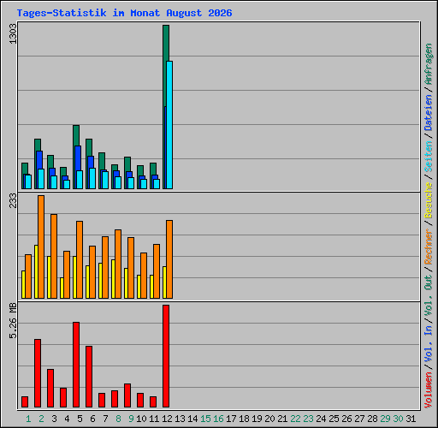Click day label "12" on the x-axis
Viewport: 438px width, 428px height.
coord(167,419)
